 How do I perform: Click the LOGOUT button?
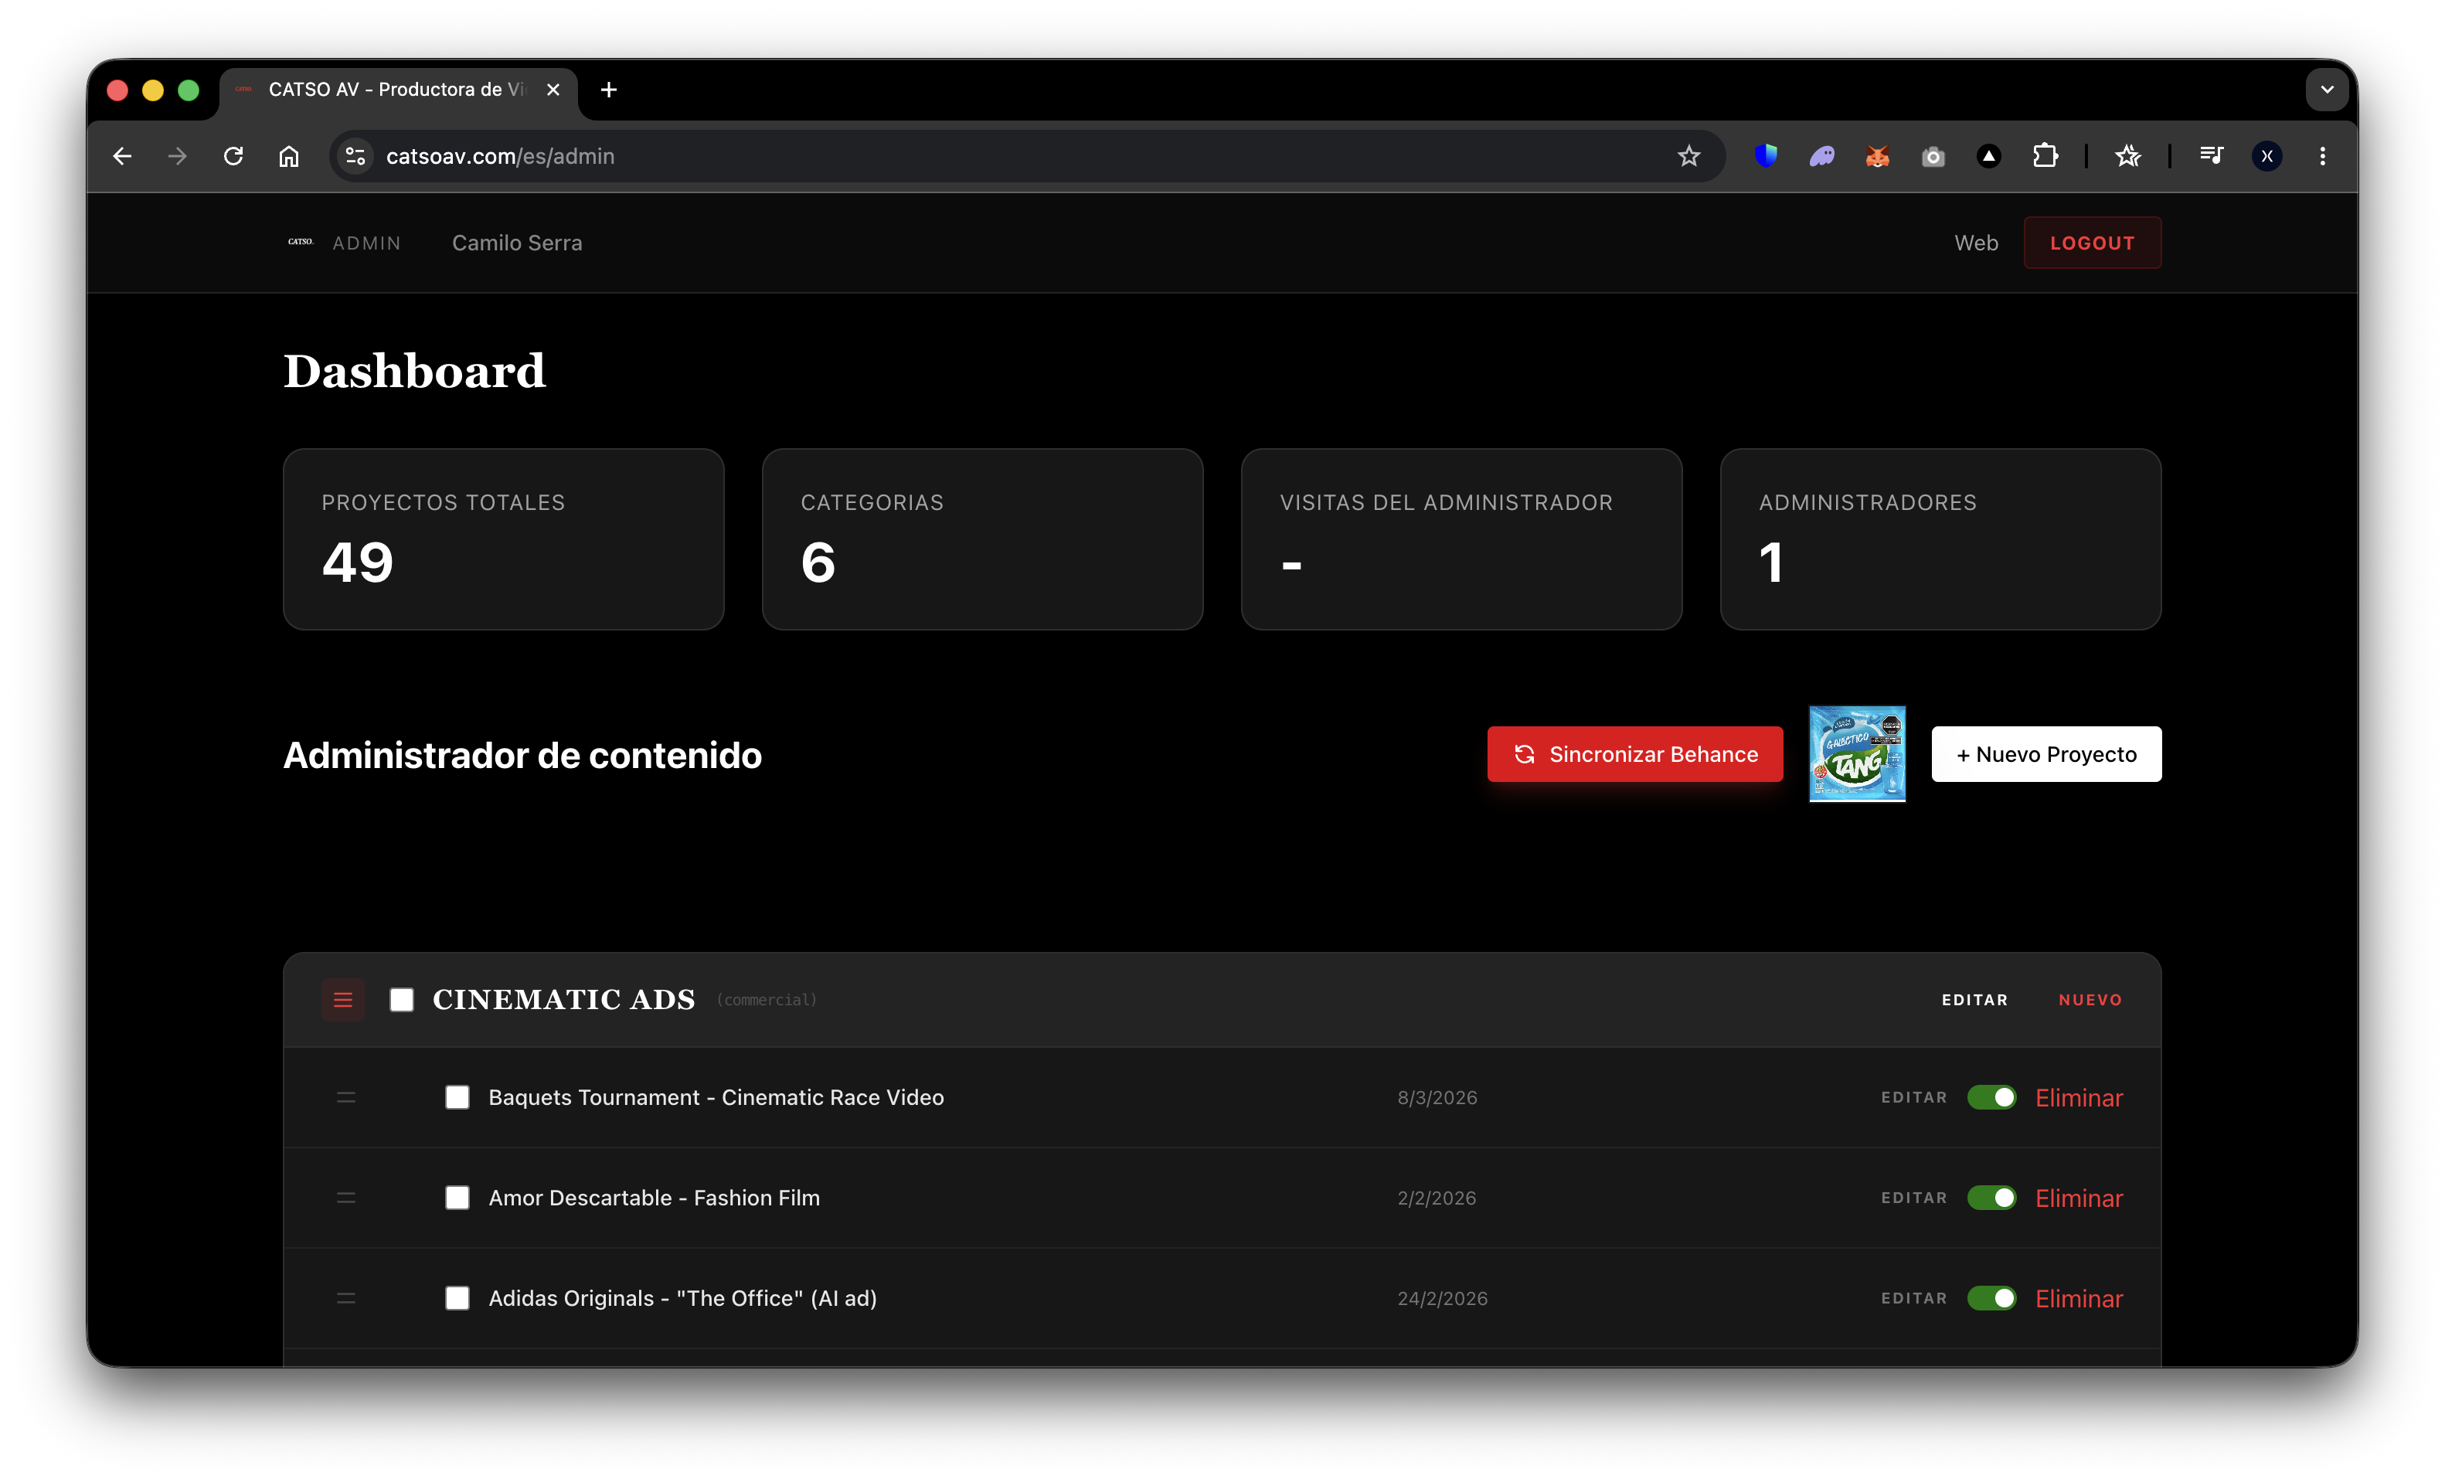point(2092,243)
